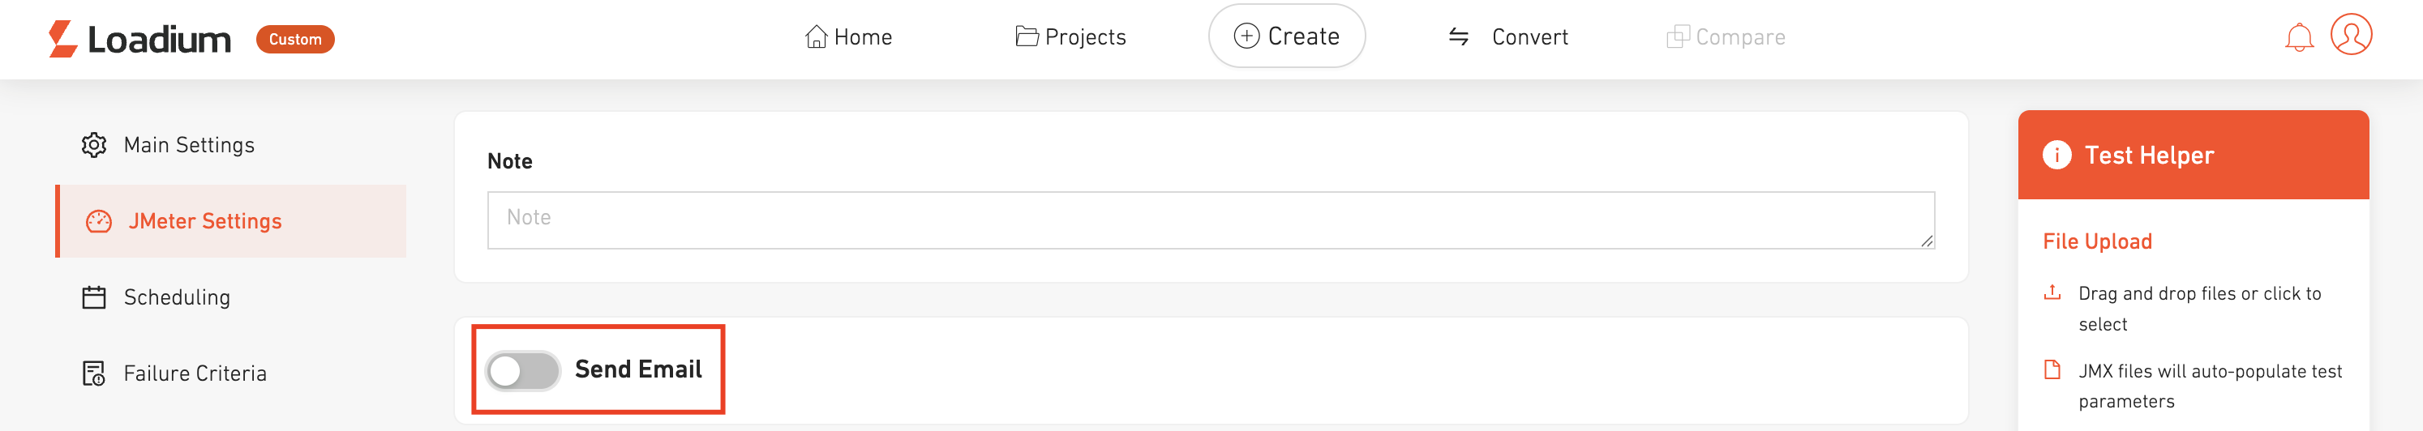2423x431 pixels.
Task: Open the Projects menu item
Action: pos(1071,36)
